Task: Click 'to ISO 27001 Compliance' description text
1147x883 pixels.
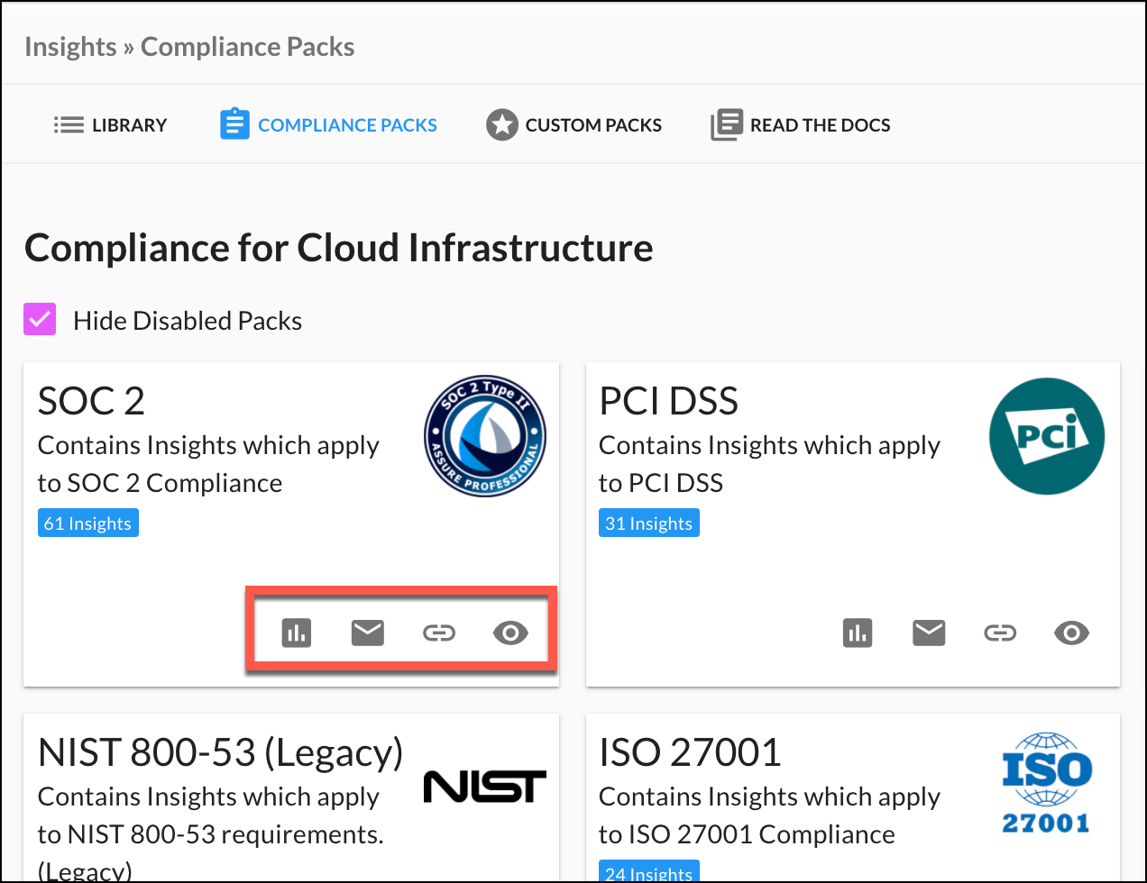Action: click(x=747, y=835)
